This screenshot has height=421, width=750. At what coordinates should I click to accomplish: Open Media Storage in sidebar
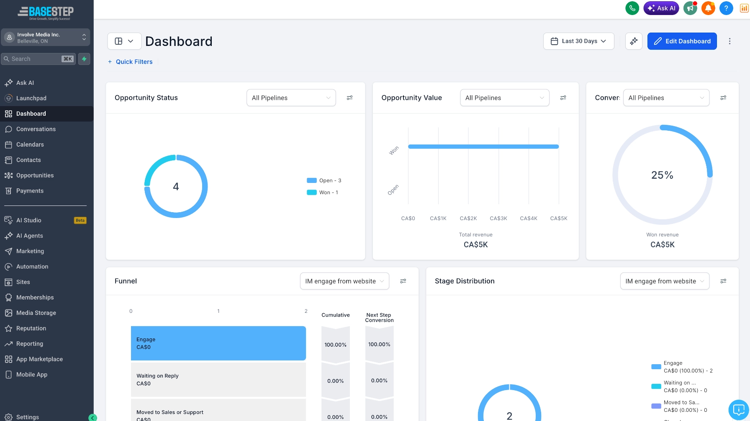click(x=46, y=313)
